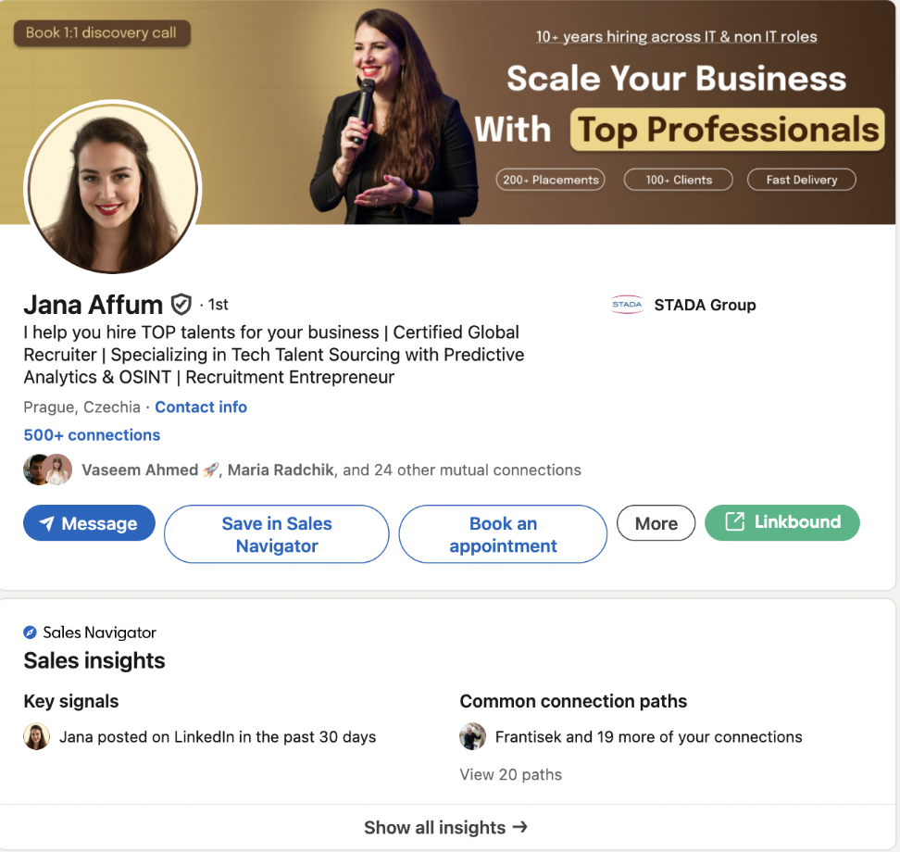Image resolution: width=900 pixels, height=852 pixels.
Task: Click the mutual connections avatar pair
Action: point(47,470)
